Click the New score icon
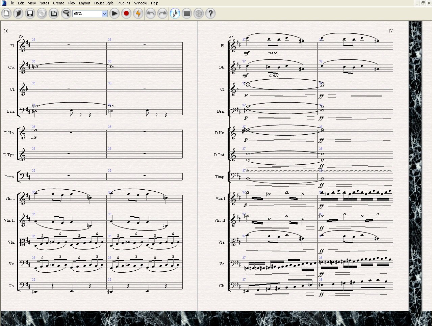The height and width of the screenshot is (326, 432). (6, 13)
